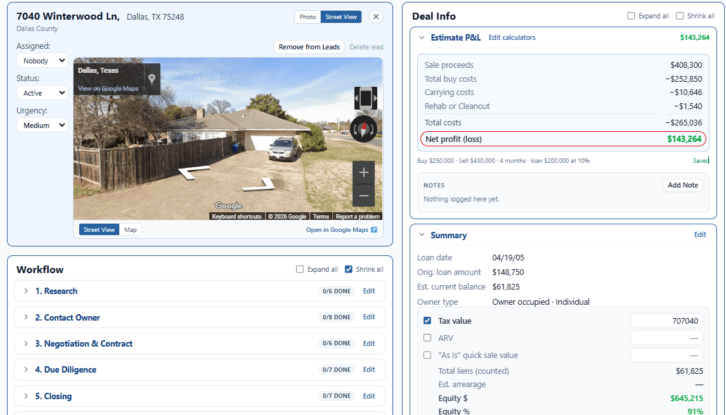The width and height of the screenshot is (726, 415).
Task: Uncheck the Tax value checkbox
Action: [427, 321]
